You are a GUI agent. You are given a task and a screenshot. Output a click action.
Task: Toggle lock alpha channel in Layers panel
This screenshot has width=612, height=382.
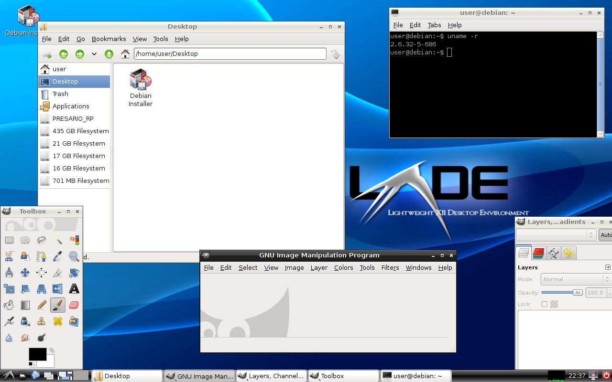pyautogui.click(x=554, y=304)
